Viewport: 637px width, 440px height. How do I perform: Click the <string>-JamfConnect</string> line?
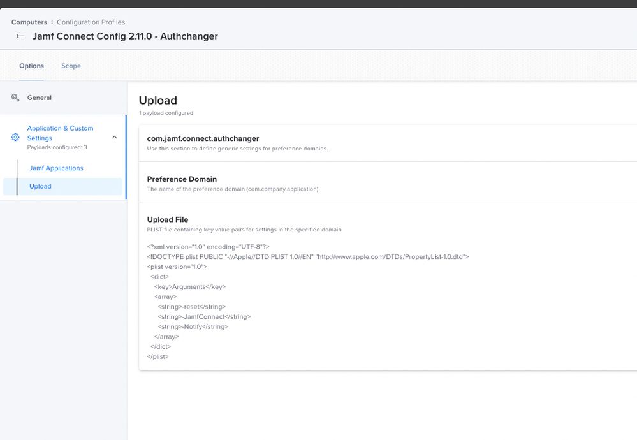click(204, 316)
